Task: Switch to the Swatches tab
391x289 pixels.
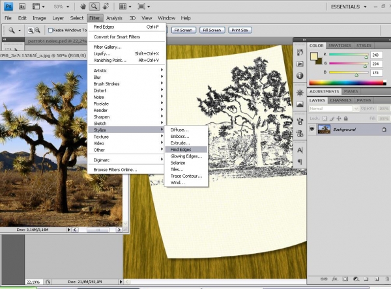Action: point(340,46)
